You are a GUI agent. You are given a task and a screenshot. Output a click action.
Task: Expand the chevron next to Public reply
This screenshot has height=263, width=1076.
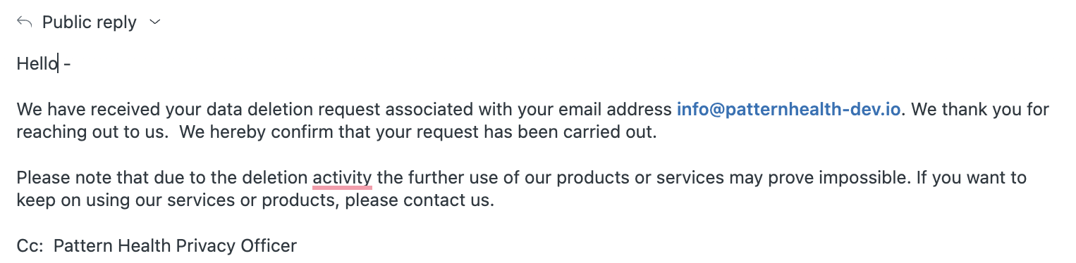155,23
